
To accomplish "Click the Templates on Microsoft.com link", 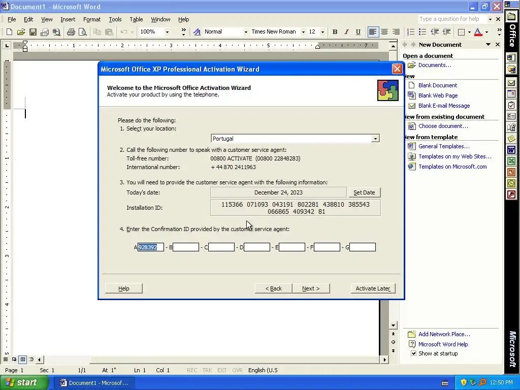I will [x=452, y=167].
